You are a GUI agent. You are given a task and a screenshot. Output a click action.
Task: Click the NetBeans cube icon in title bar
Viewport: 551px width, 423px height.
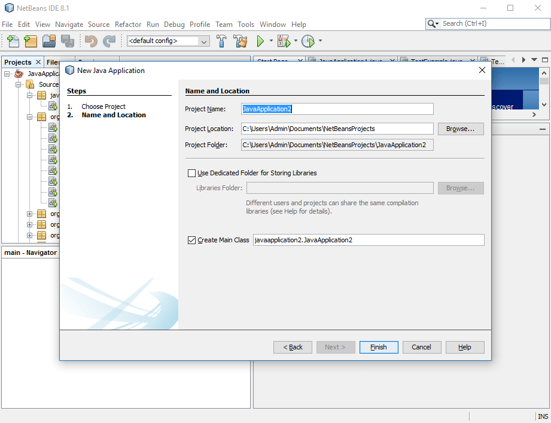9,8
